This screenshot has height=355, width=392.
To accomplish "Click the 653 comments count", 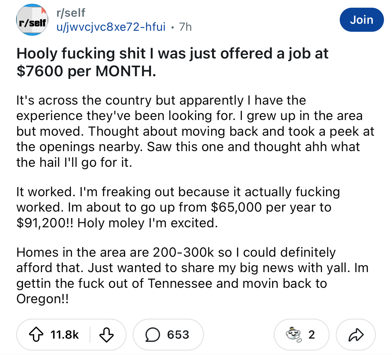I will pyautogui.click(x=178, y=335).
